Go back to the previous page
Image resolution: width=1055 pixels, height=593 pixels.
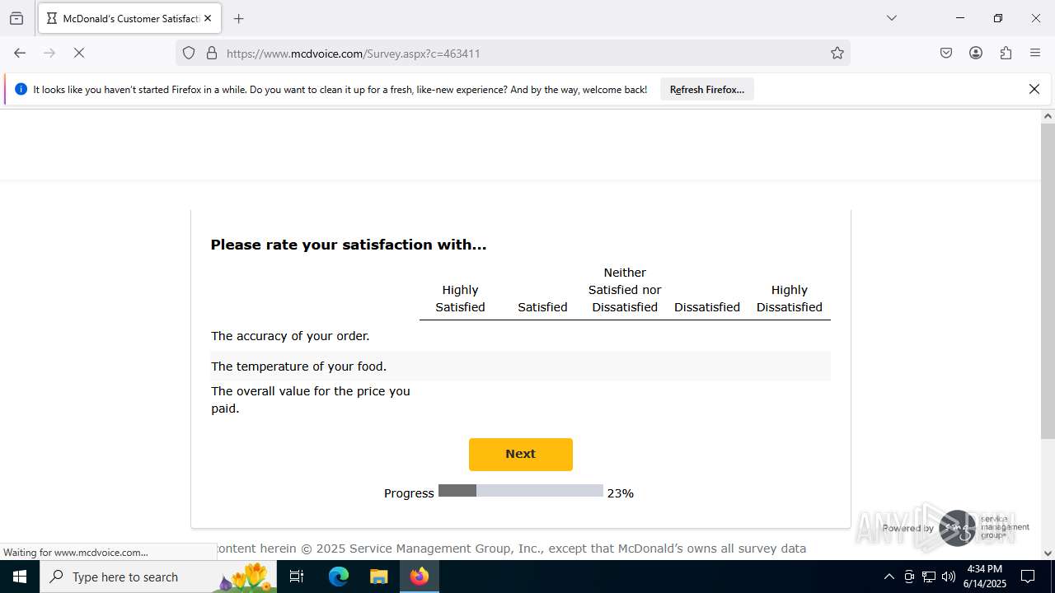20,53
